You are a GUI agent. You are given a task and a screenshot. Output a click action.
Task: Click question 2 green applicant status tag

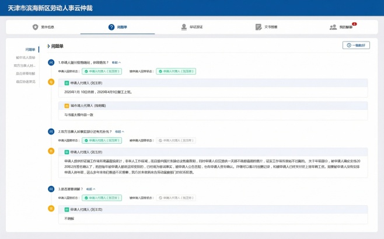[x=102, y=140]
